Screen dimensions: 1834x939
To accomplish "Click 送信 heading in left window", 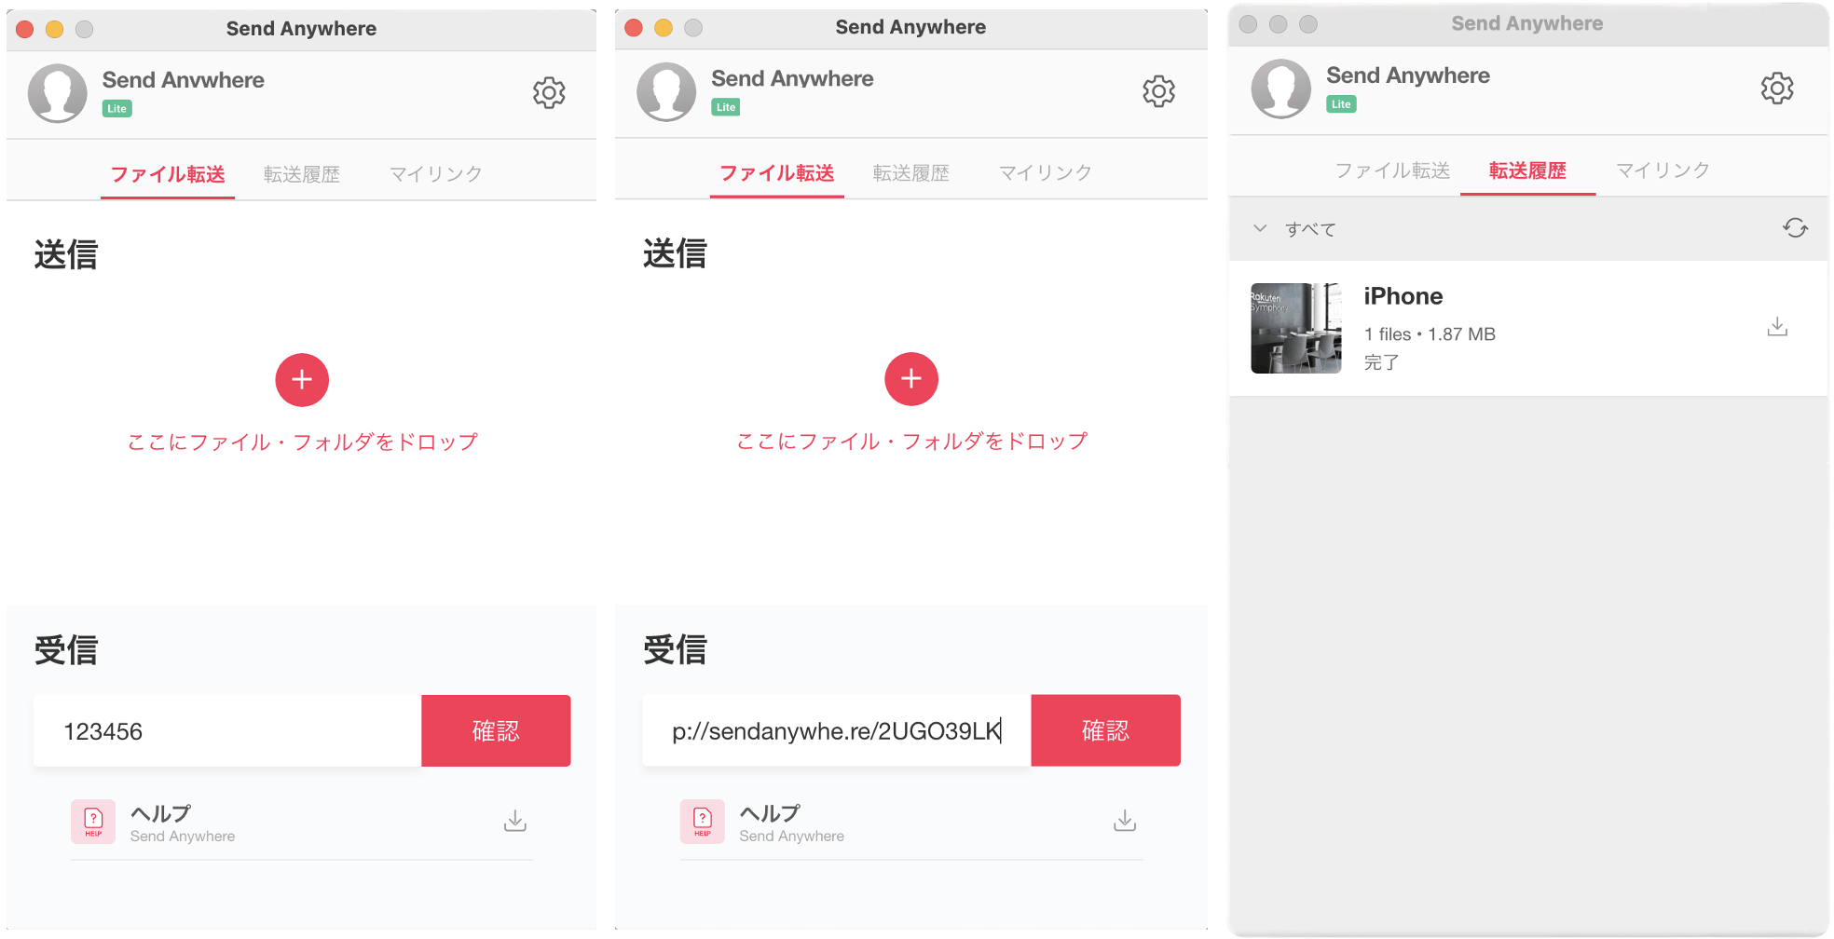I will (66, 254).
